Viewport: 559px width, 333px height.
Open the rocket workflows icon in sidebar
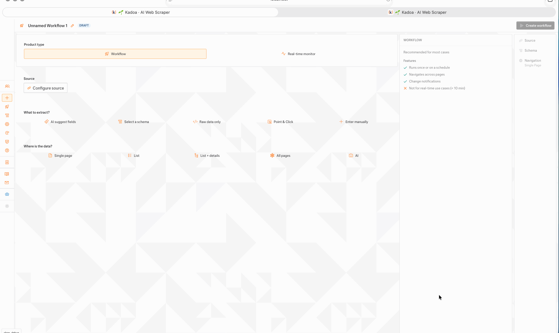coord(7,107)
